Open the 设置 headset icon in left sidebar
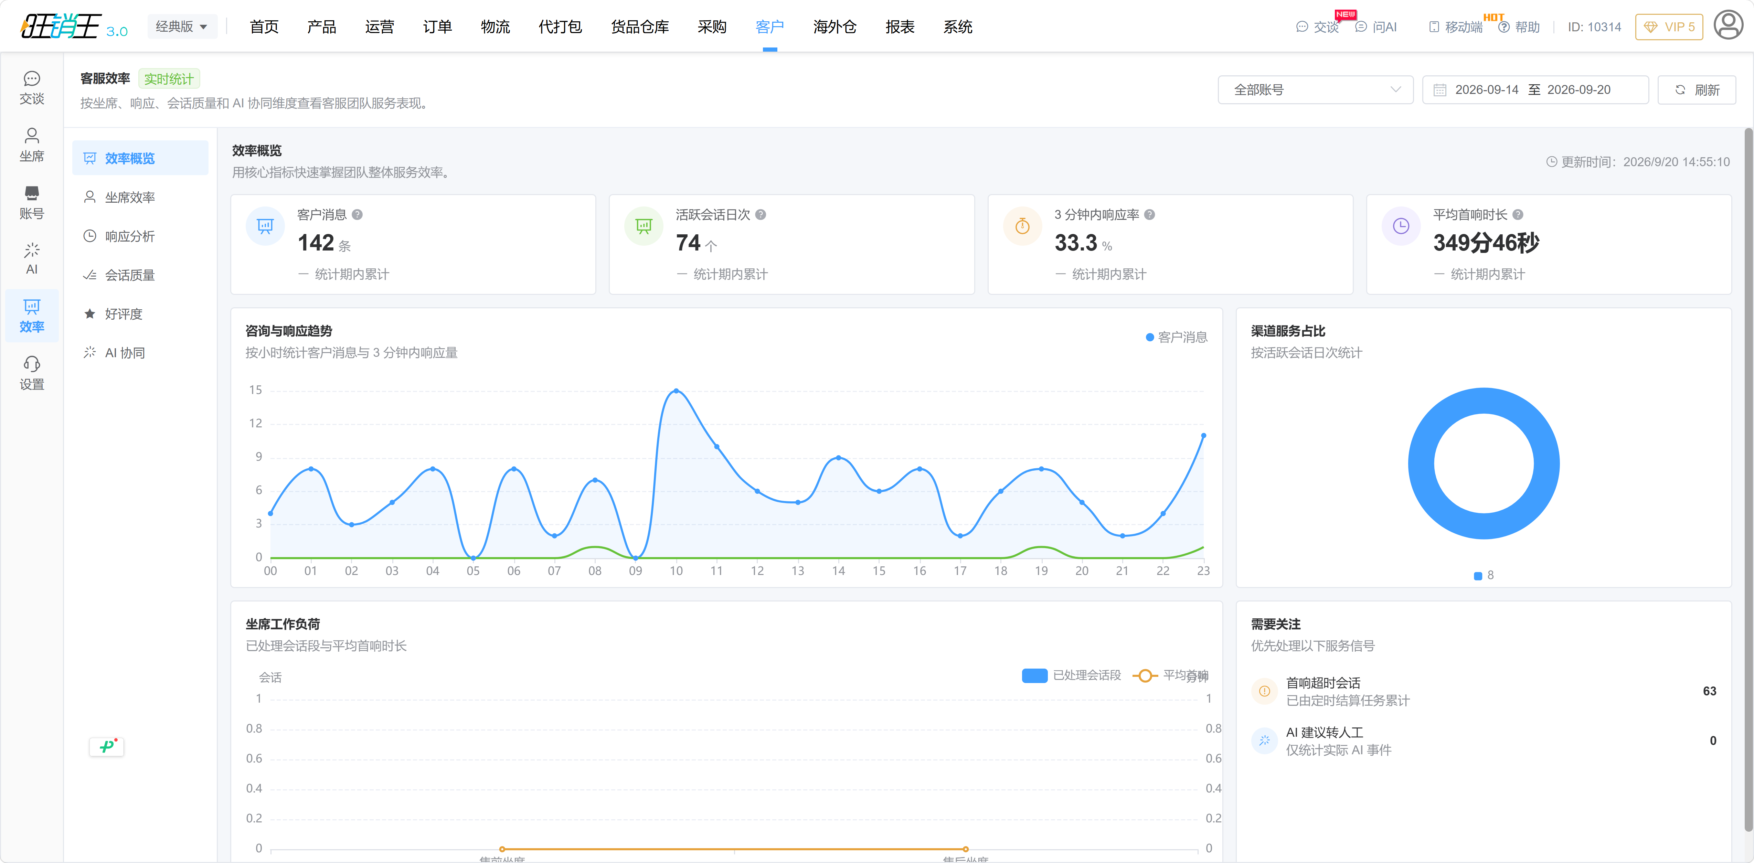Viewport: 1754px width, 863px height. (31, 372)
